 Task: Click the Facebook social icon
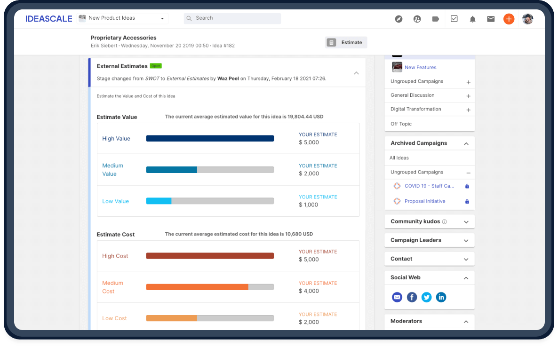coord(412,297)
